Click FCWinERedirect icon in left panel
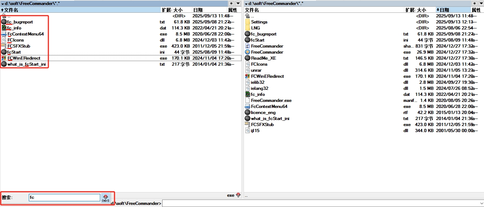Screen dimensions: 484x207 tap(4, 58)
